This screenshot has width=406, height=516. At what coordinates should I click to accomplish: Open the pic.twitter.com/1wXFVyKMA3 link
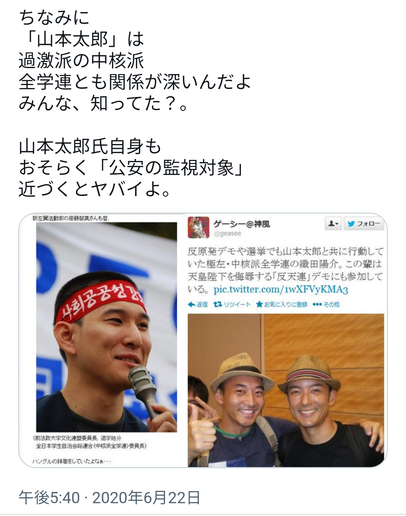pos(281,290)
